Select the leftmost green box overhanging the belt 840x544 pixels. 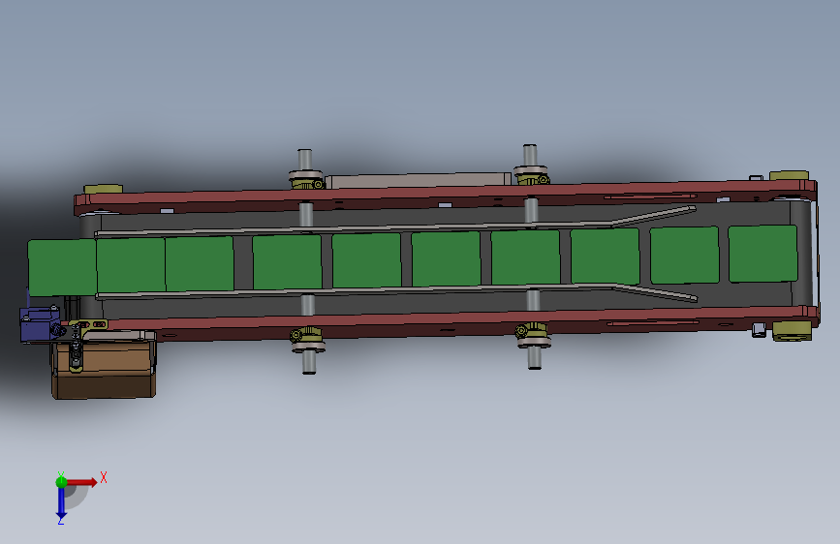62,268
